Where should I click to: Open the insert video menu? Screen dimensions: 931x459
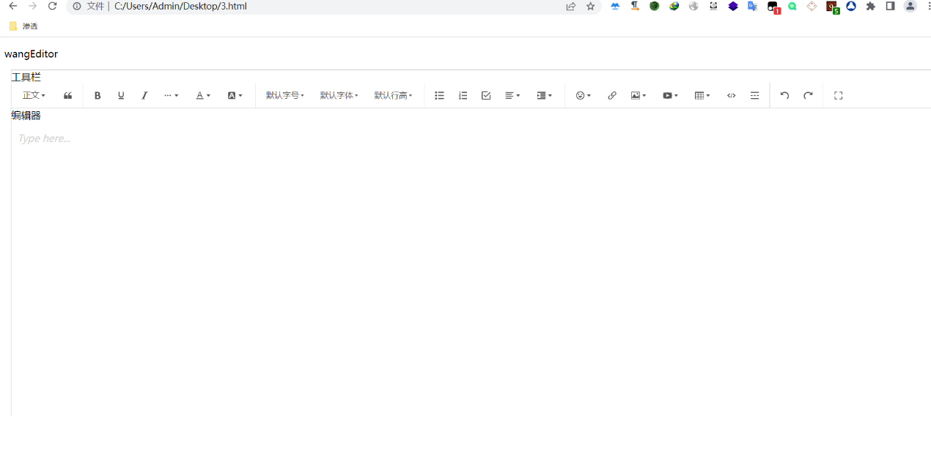click(x=670, y=96)
